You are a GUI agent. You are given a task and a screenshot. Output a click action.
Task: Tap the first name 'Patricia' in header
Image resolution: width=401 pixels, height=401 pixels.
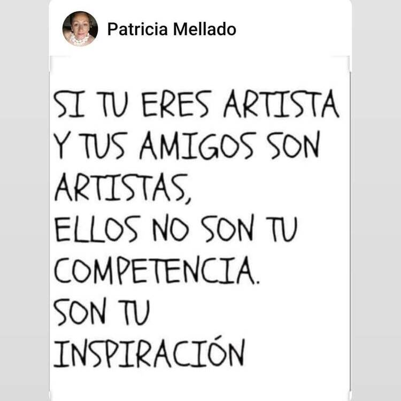137,29
